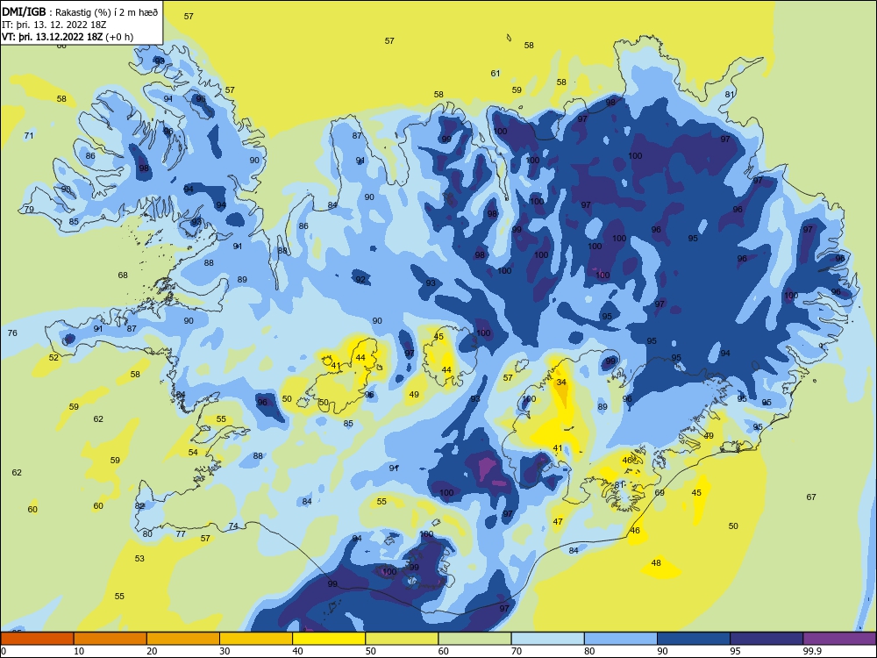Click the legend tick label 20
This screenshot has height=658, width=877.
click(152, 651)
